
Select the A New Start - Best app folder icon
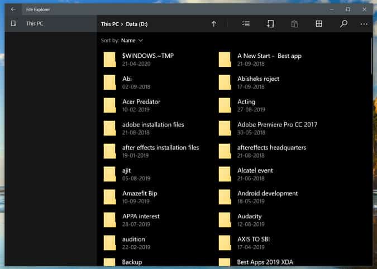click(225, 59)
